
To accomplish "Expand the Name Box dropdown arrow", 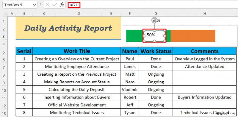I will [34, 5].
